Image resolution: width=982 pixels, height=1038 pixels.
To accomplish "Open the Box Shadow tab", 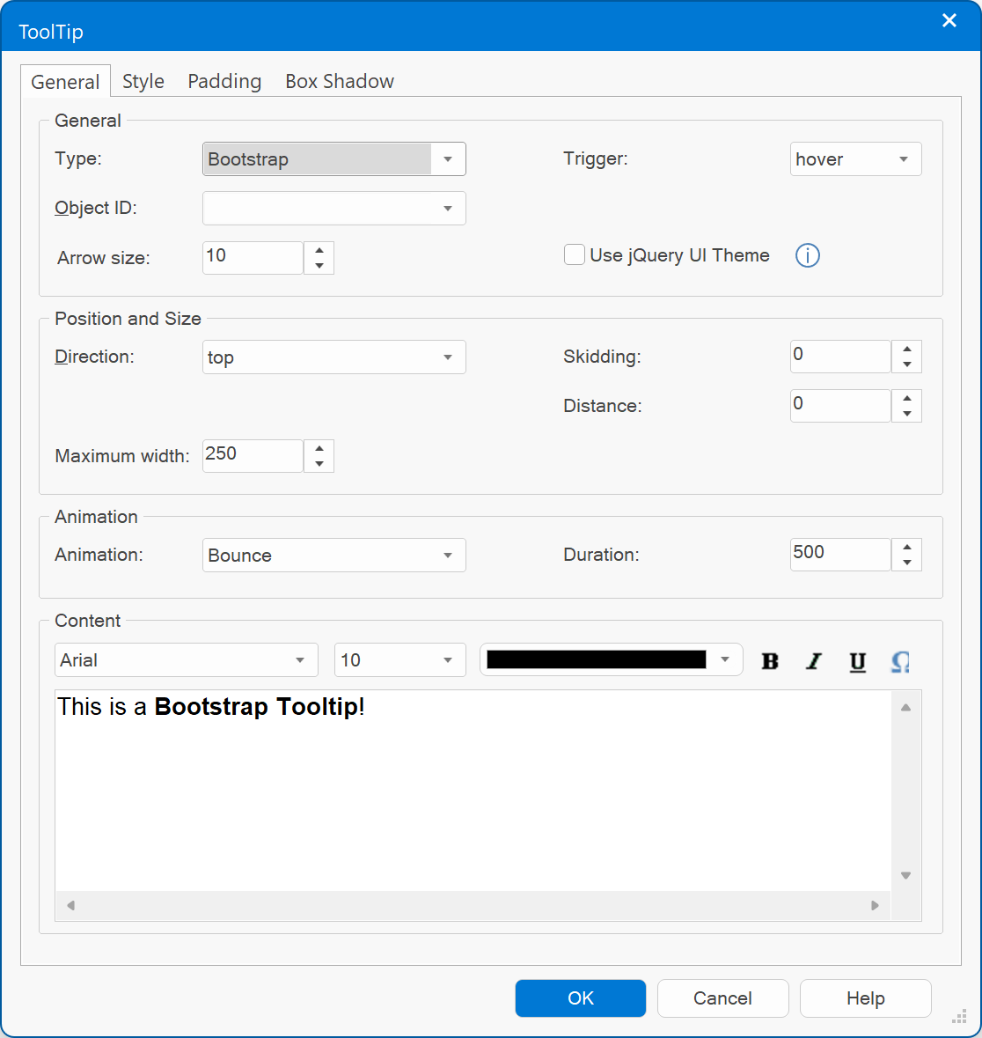I will pos(340,81).
